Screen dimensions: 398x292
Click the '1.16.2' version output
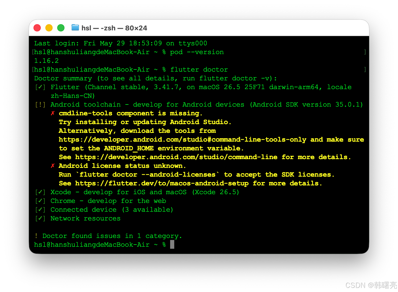point(46,61)
